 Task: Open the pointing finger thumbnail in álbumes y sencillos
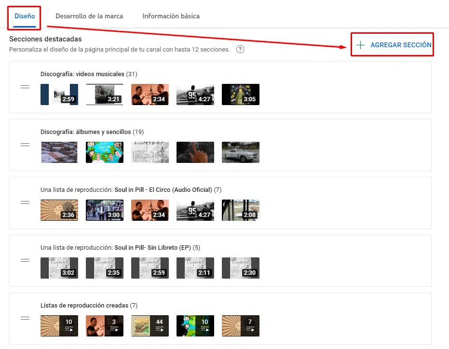pos(195,152)
